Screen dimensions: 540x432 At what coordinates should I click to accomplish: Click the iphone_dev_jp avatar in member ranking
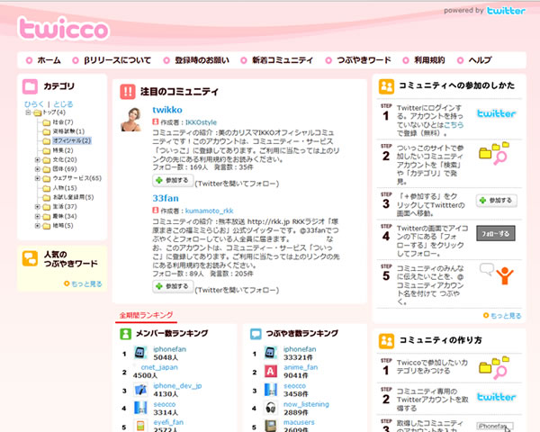[x=140, y=389]
